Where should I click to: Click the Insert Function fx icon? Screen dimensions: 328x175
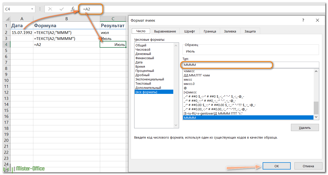pyautogui.click(x=73, y=9)
